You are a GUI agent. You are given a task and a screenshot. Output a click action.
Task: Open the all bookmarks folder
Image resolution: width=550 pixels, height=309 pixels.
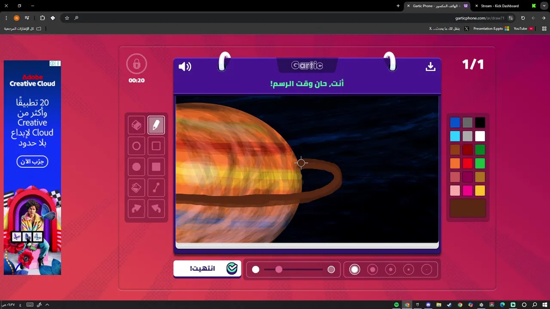point(23,29)
